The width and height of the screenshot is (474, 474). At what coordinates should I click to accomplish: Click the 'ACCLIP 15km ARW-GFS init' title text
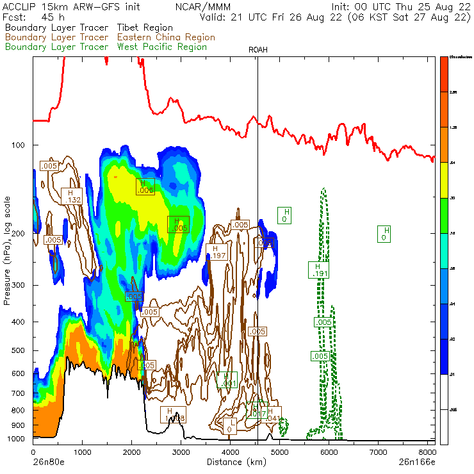[71, 6]
